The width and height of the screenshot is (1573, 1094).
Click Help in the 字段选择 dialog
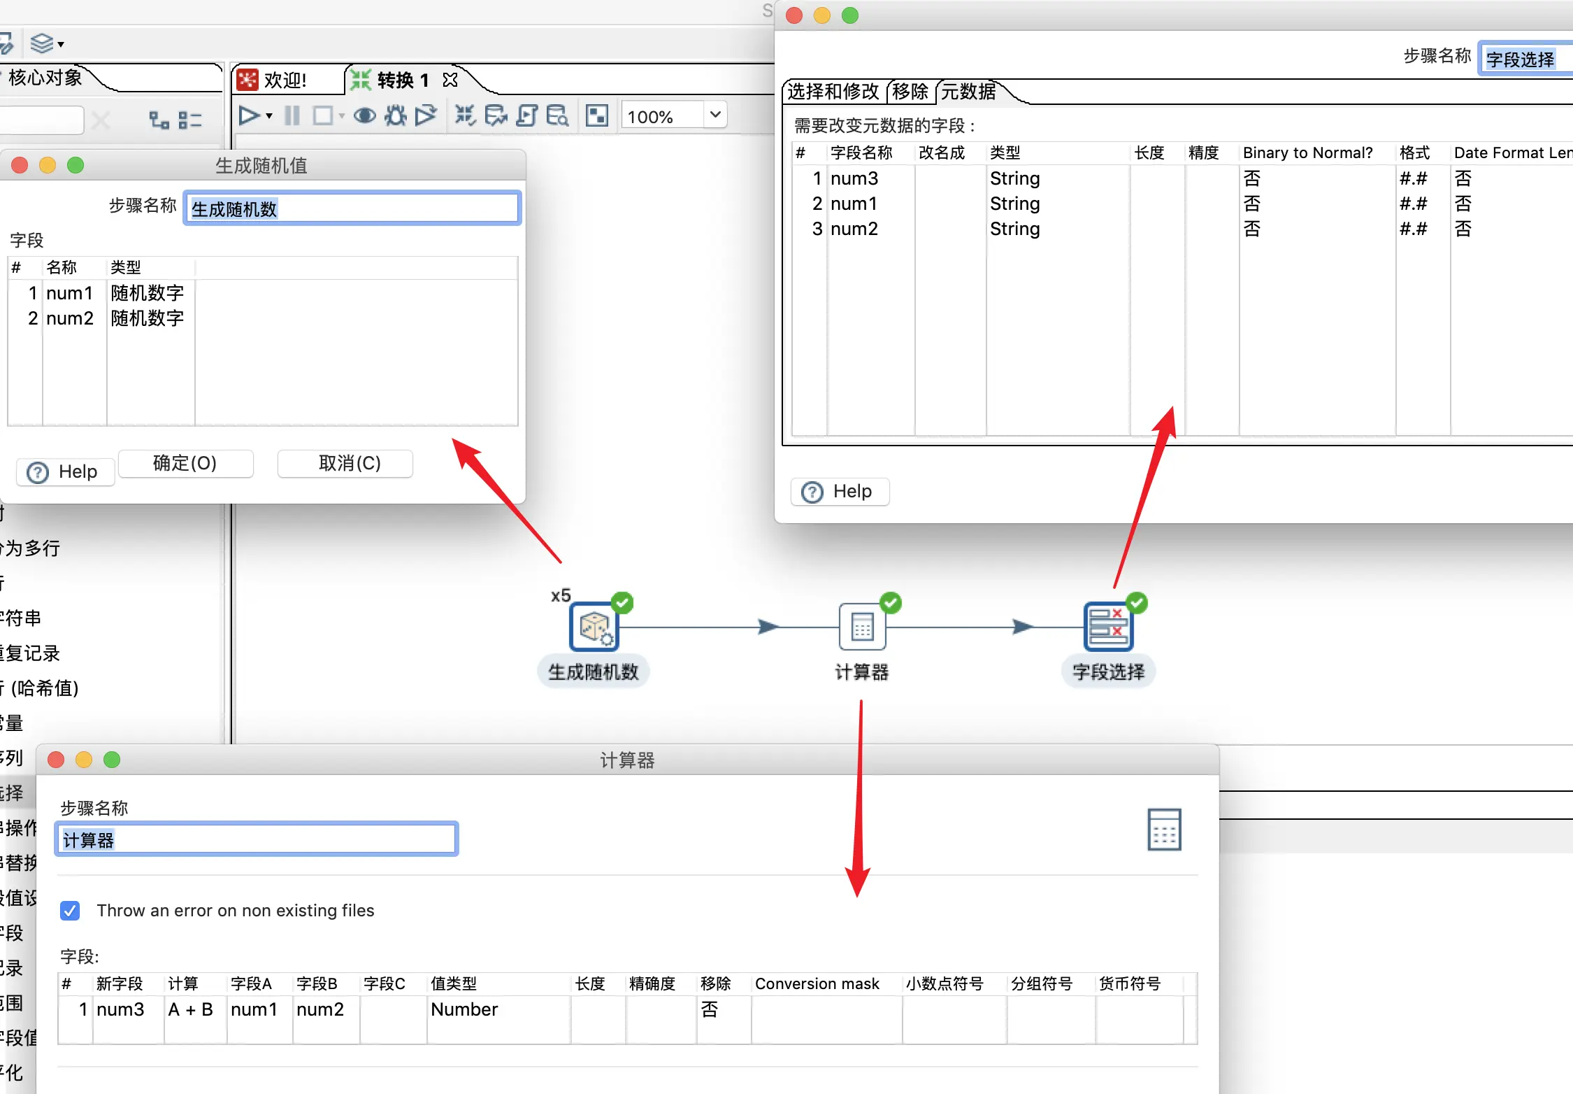[840, 492]
